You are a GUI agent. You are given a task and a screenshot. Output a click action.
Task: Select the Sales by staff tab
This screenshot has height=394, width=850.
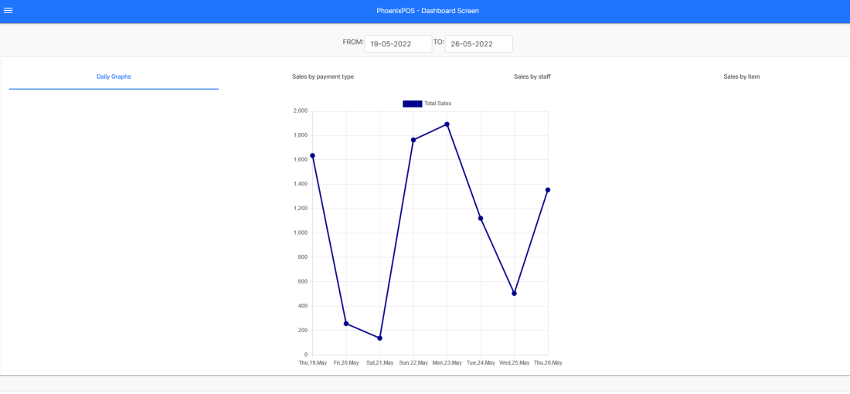click(x=532, y=76)
